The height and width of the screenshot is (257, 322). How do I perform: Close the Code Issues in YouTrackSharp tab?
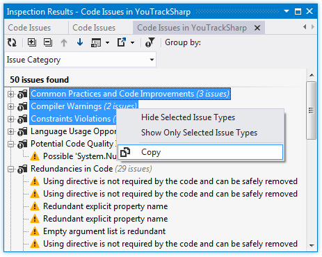(257, 28)
